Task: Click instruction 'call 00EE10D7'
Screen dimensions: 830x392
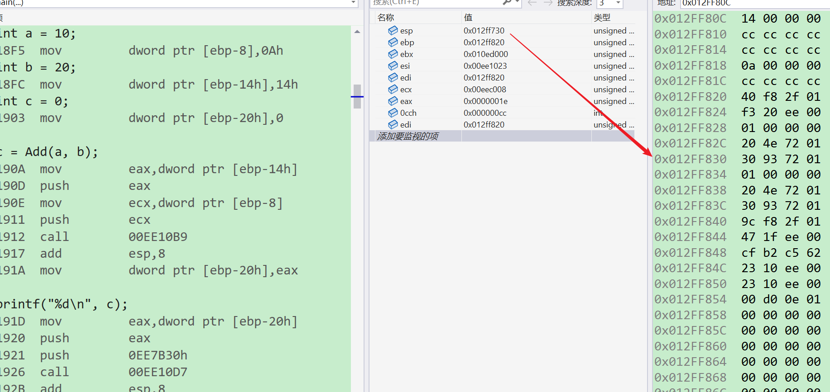Action: pyautogui.click(x=113, y=372)
